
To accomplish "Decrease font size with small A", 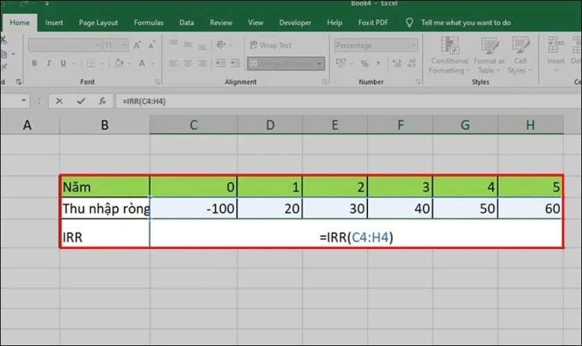I will click(152, 45).
